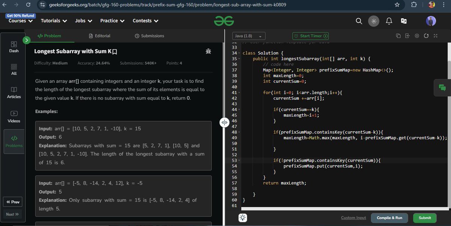Open Videos in the left sidebar
This screenshot has height=226, width=451.
point(14,117)
